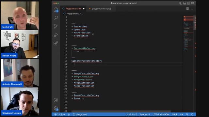Open the Search view

(56, 18)
